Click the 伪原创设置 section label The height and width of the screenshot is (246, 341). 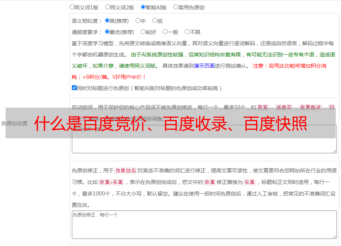coord(14,123)
